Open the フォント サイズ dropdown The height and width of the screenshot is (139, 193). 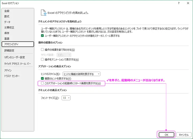pos(66,98)
